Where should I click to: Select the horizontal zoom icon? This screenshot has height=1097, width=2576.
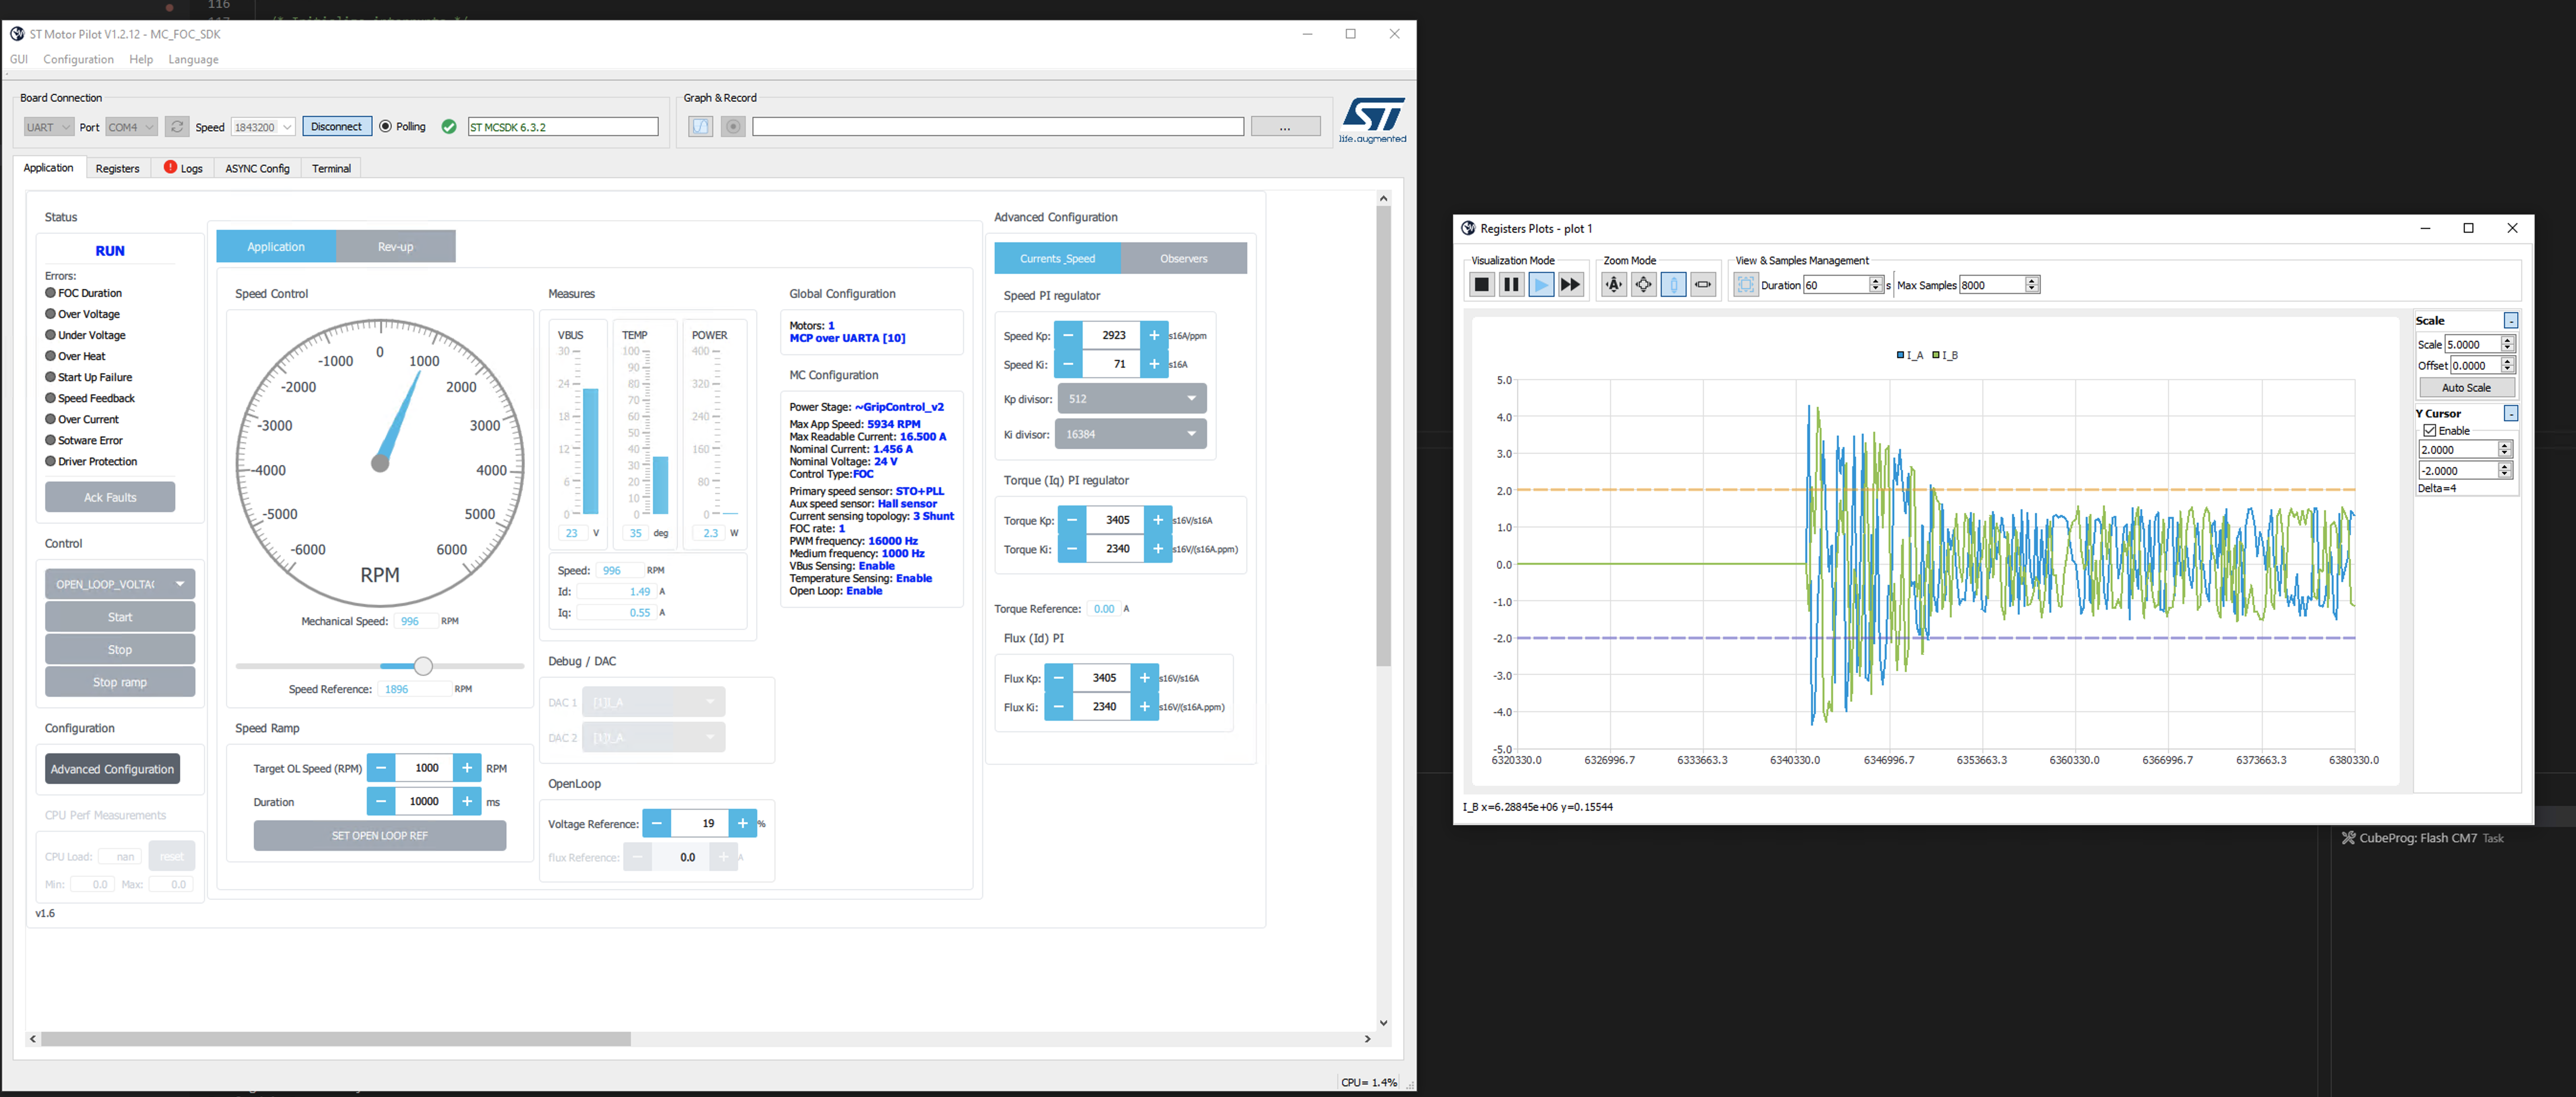tap(1702, 284)
